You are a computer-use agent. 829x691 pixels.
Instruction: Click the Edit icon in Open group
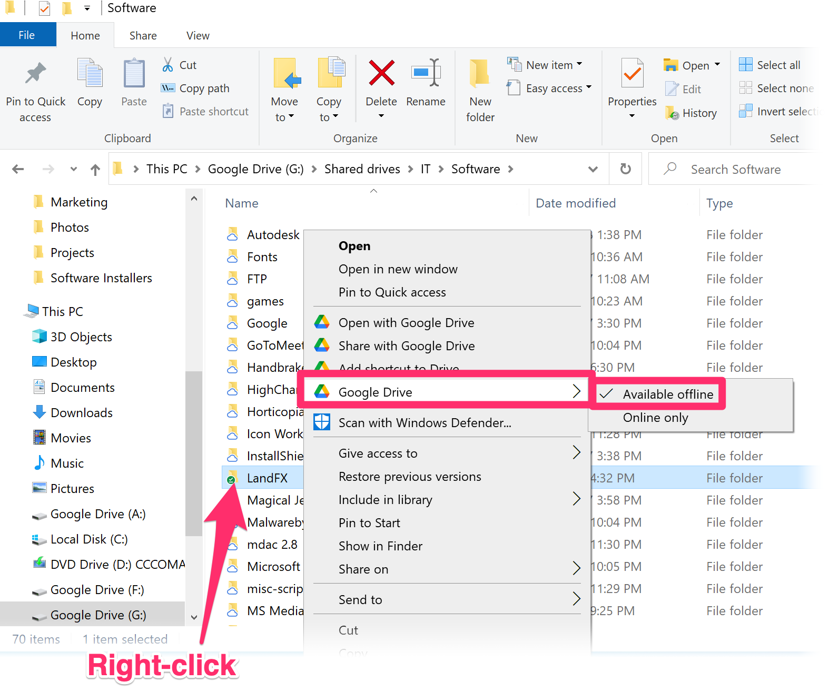point(672,89)
